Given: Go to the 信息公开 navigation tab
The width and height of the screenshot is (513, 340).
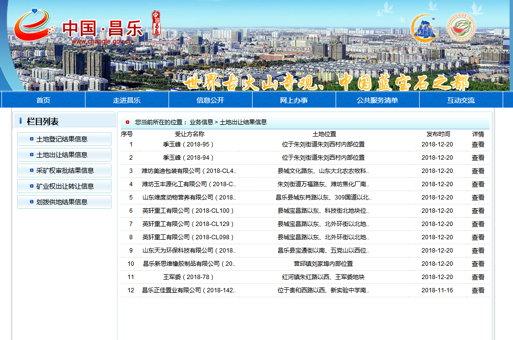Looking at the screenshot, I should click(x=210, y=100).
